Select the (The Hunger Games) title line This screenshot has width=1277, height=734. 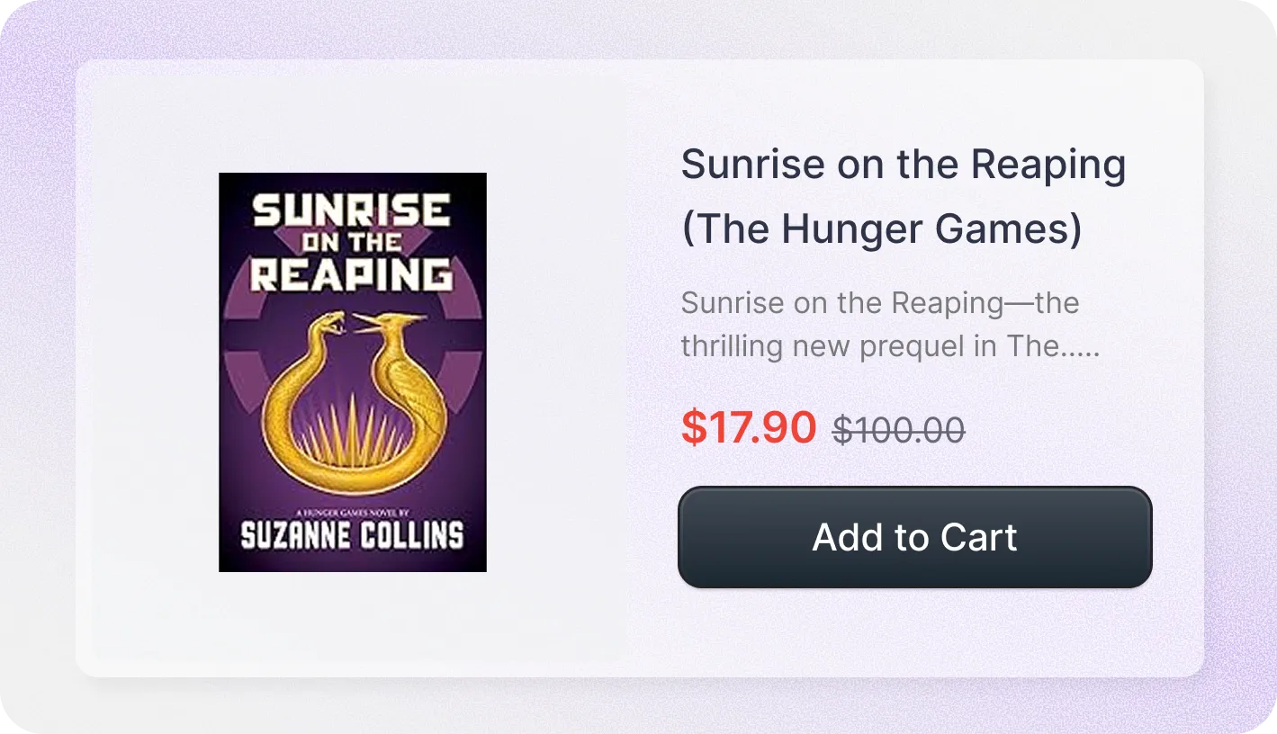coord(882,229)
